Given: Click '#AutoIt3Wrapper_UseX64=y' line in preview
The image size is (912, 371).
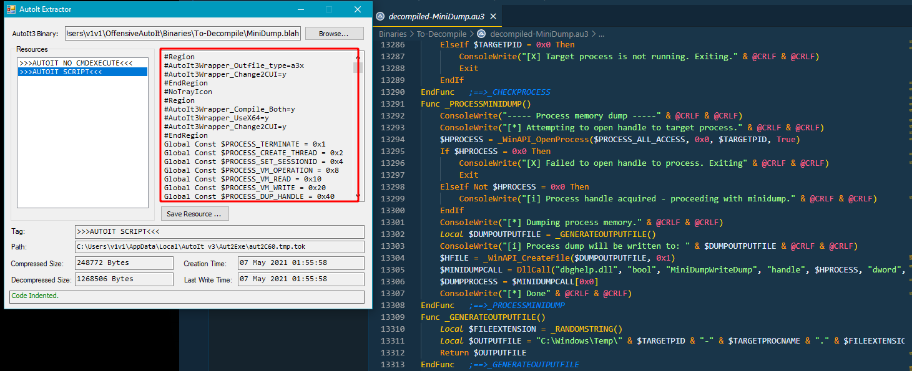Looking at the screenshot, I should [x=217, y=118].
